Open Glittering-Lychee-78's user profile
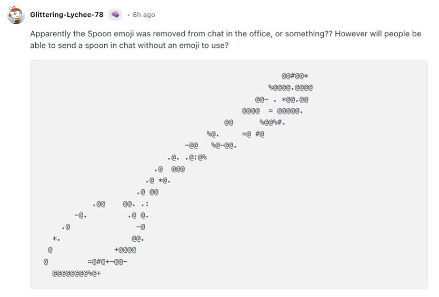This screenshot has height=297, width=439. pyautogui.click(x=67, y=15)
